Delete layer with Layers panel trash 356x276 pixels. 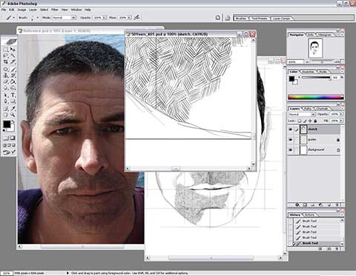tap(337, 205)
